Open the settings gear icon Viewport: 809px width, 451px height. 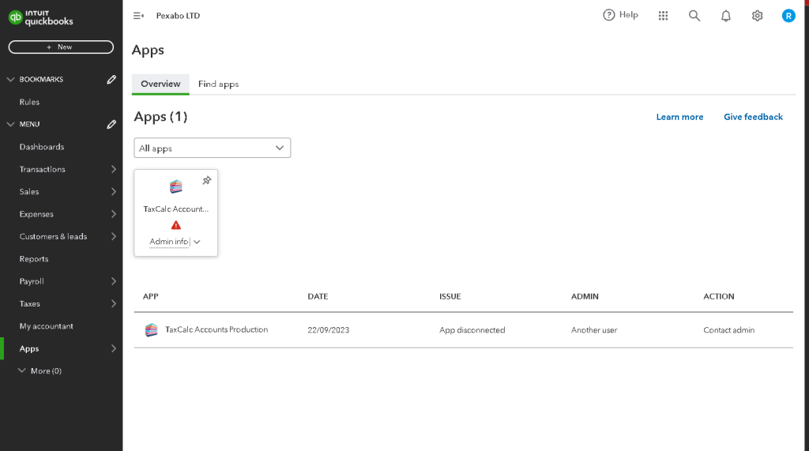[757, 16]
